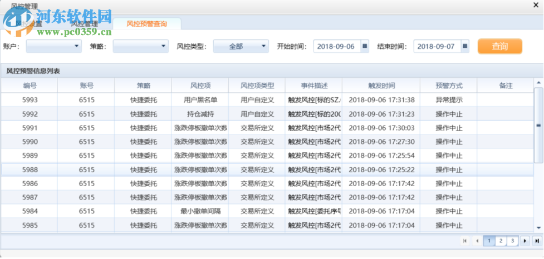Select row with 编号 5993
Screen dimensions: 544x259
(x=267, y=100)
